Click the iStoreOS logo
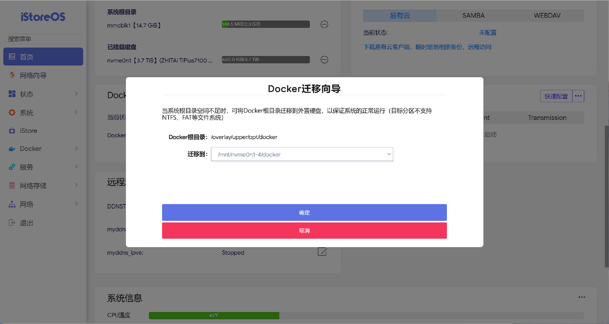Screen dimensions: 609x324 (43, 17)
